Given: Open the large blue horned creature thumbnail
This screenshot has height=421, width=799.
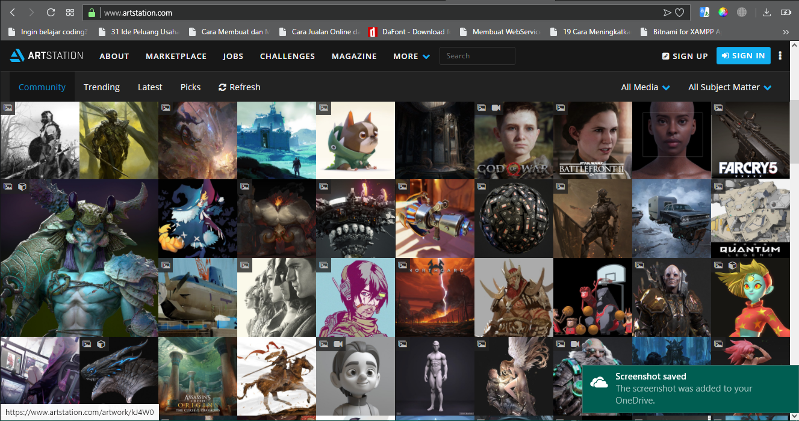Looking at the screenshot, I should 79,258.
